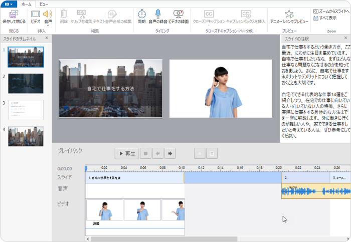Close the スライドの注釈 notes panel
351x242 pixels.
[x=345, y=38]
